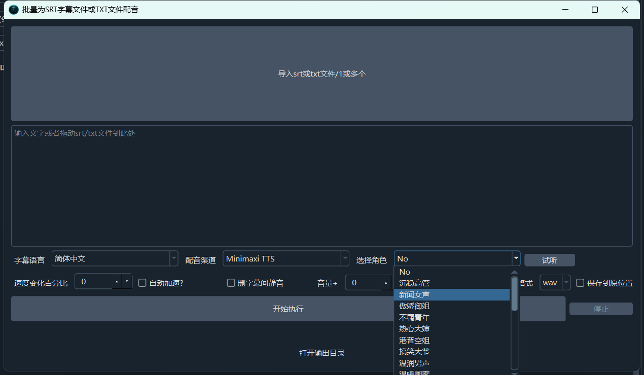644x375 pixels.
Task: Check the 保存到原位置 option
Action: click(580, 283)
